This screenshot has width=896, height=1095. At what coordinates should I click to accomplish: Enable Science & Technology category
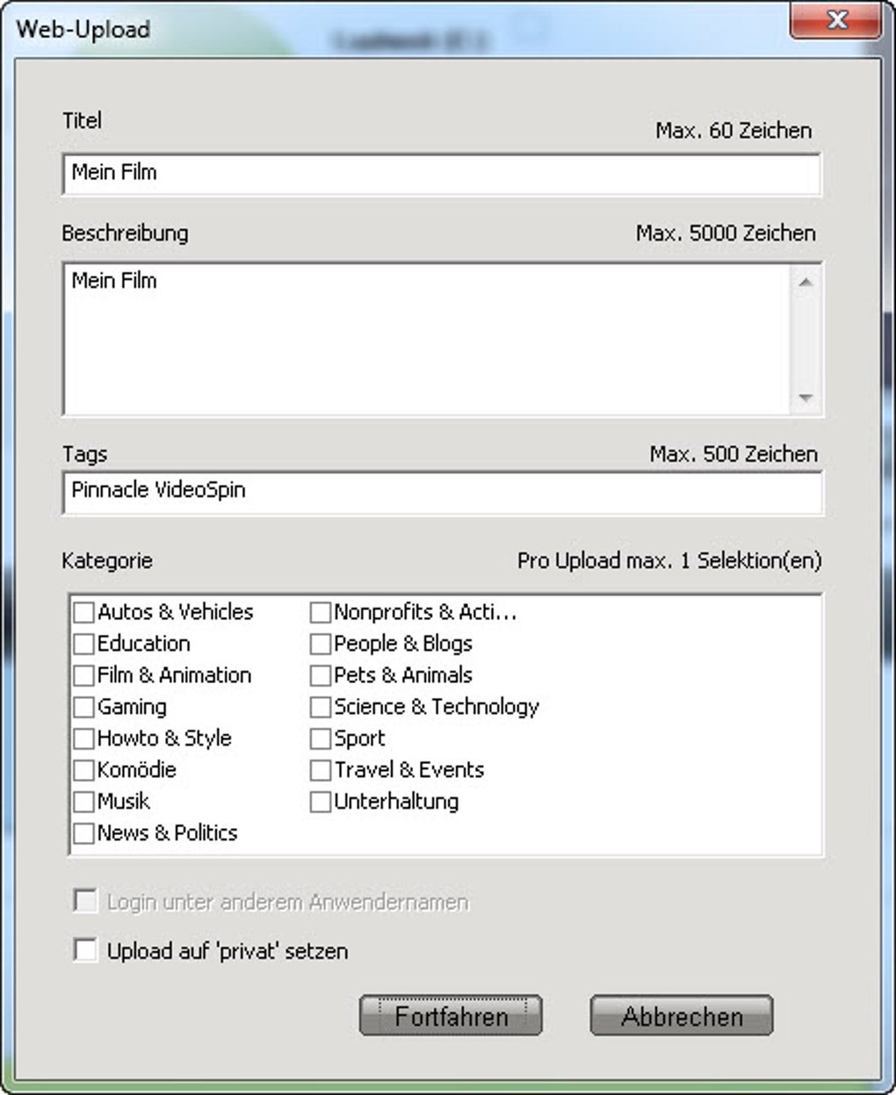point(321,707)
